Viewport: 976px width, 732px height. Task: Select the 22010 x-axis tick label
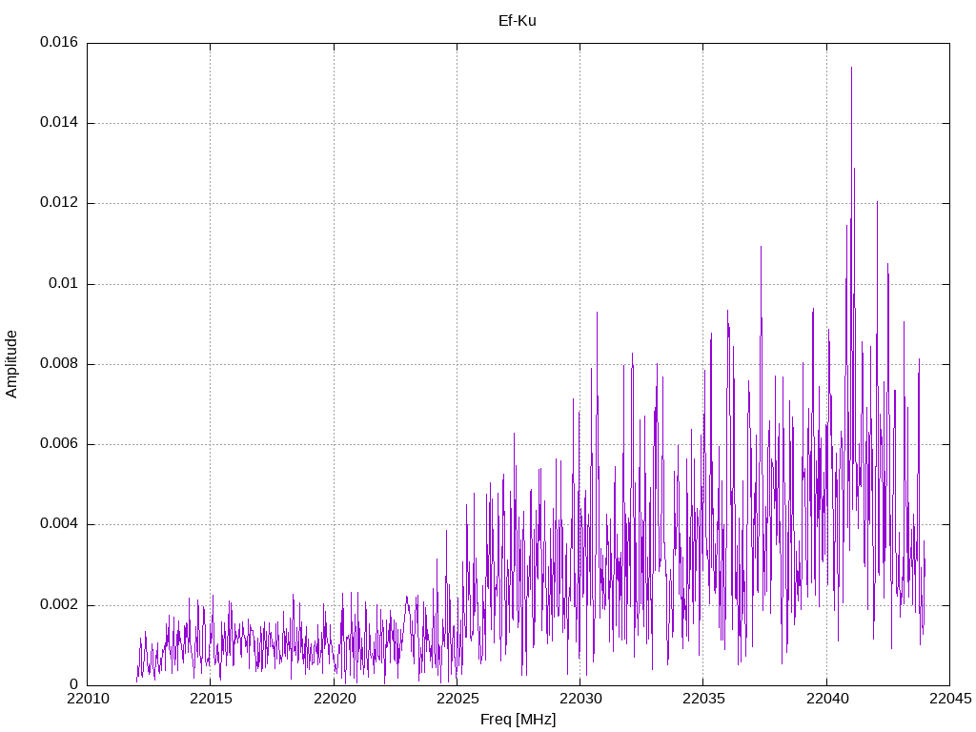(87, 700)
